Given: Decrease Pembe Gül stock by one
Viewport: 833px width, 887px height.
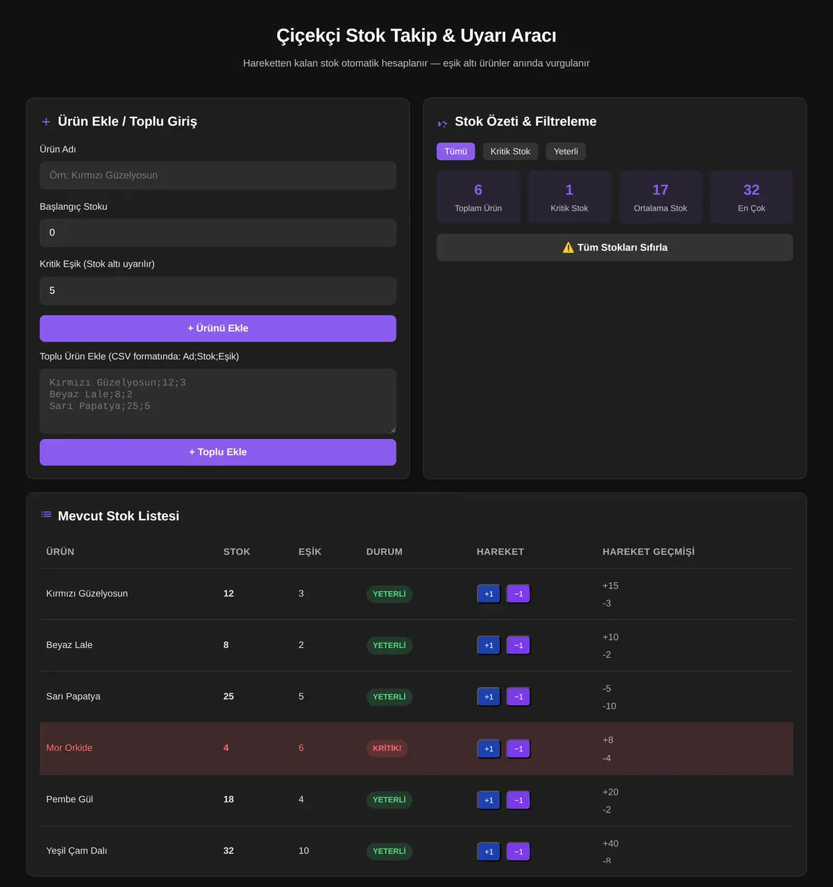Looking at the screenshot, I should click(x=519, y=800).
